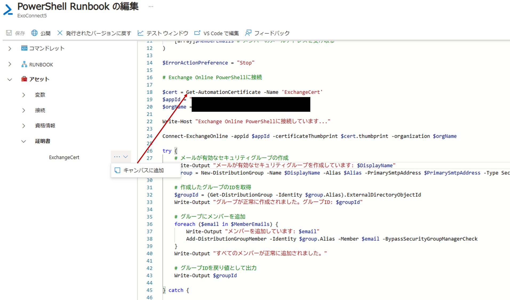Click New-DistributionGroup on line 29
Screen dimensions: 510x300
232,173
